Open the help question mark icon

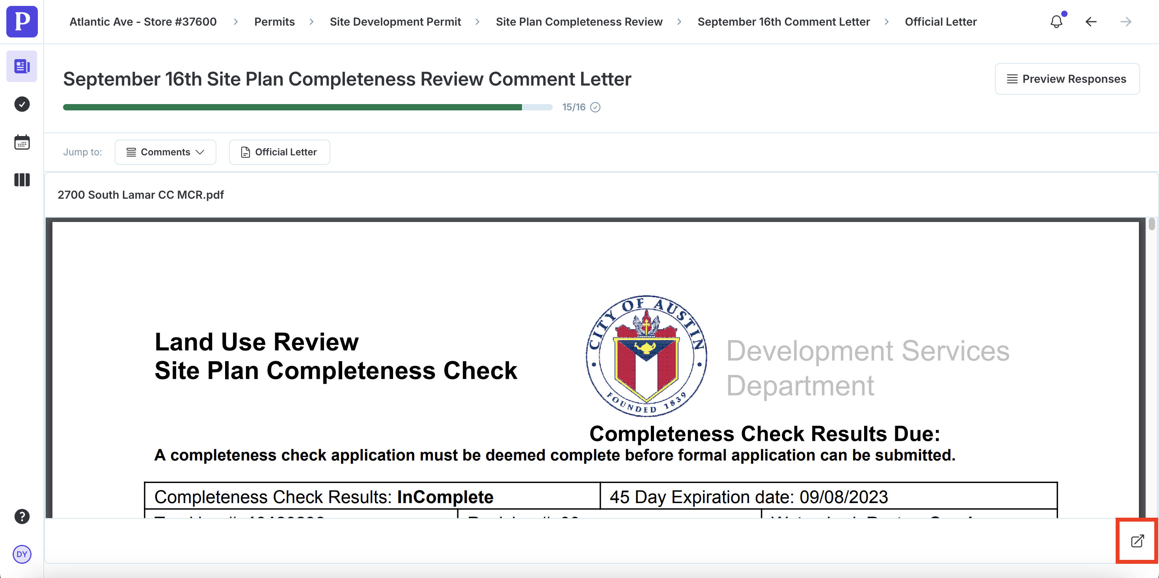(22, 516)
